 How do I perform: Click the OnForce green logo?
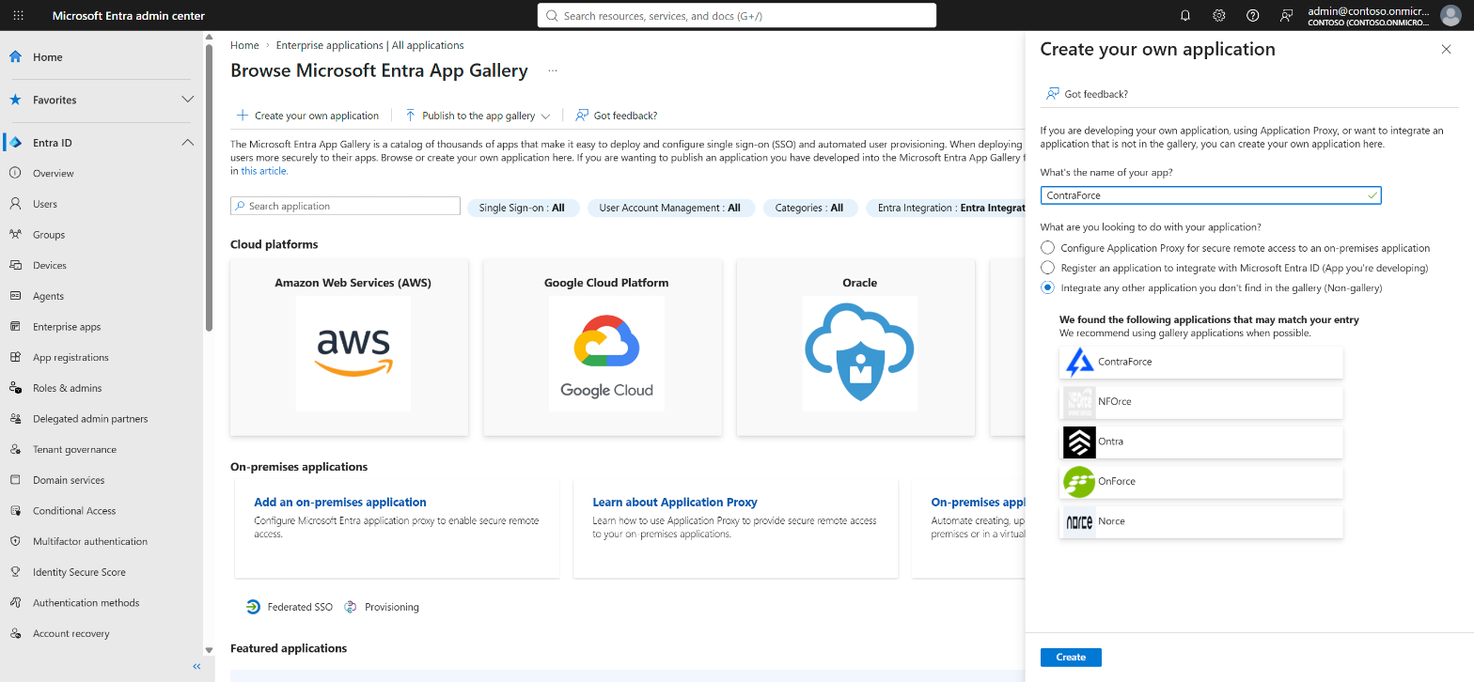pos(1079,481)
